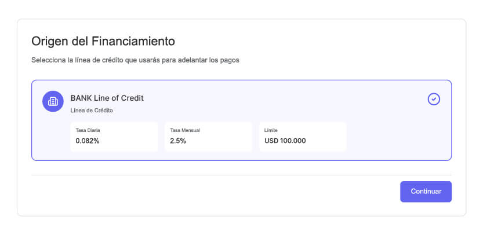Image resolution: width=483 pixels, height=235 pixels.
Task: Click the Límite label
Action: click(271, 130)
